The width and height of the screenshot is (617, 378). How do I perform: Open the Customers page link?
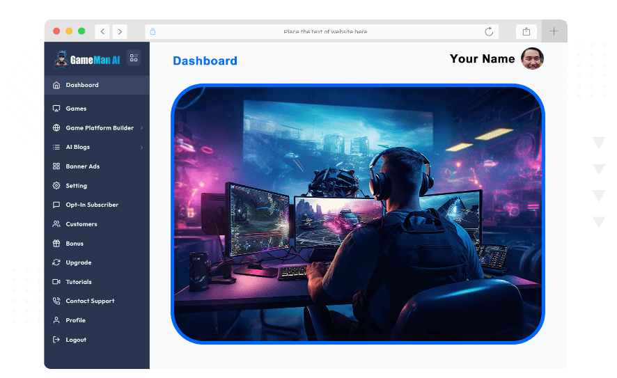[x=81, y=224]
